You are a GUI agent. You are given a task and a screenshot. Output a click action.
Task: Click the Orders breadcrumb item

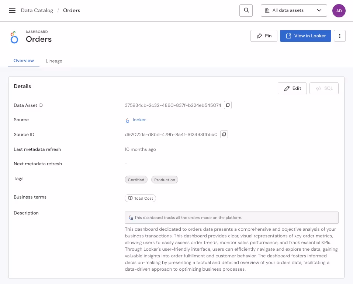click(72, 10)
